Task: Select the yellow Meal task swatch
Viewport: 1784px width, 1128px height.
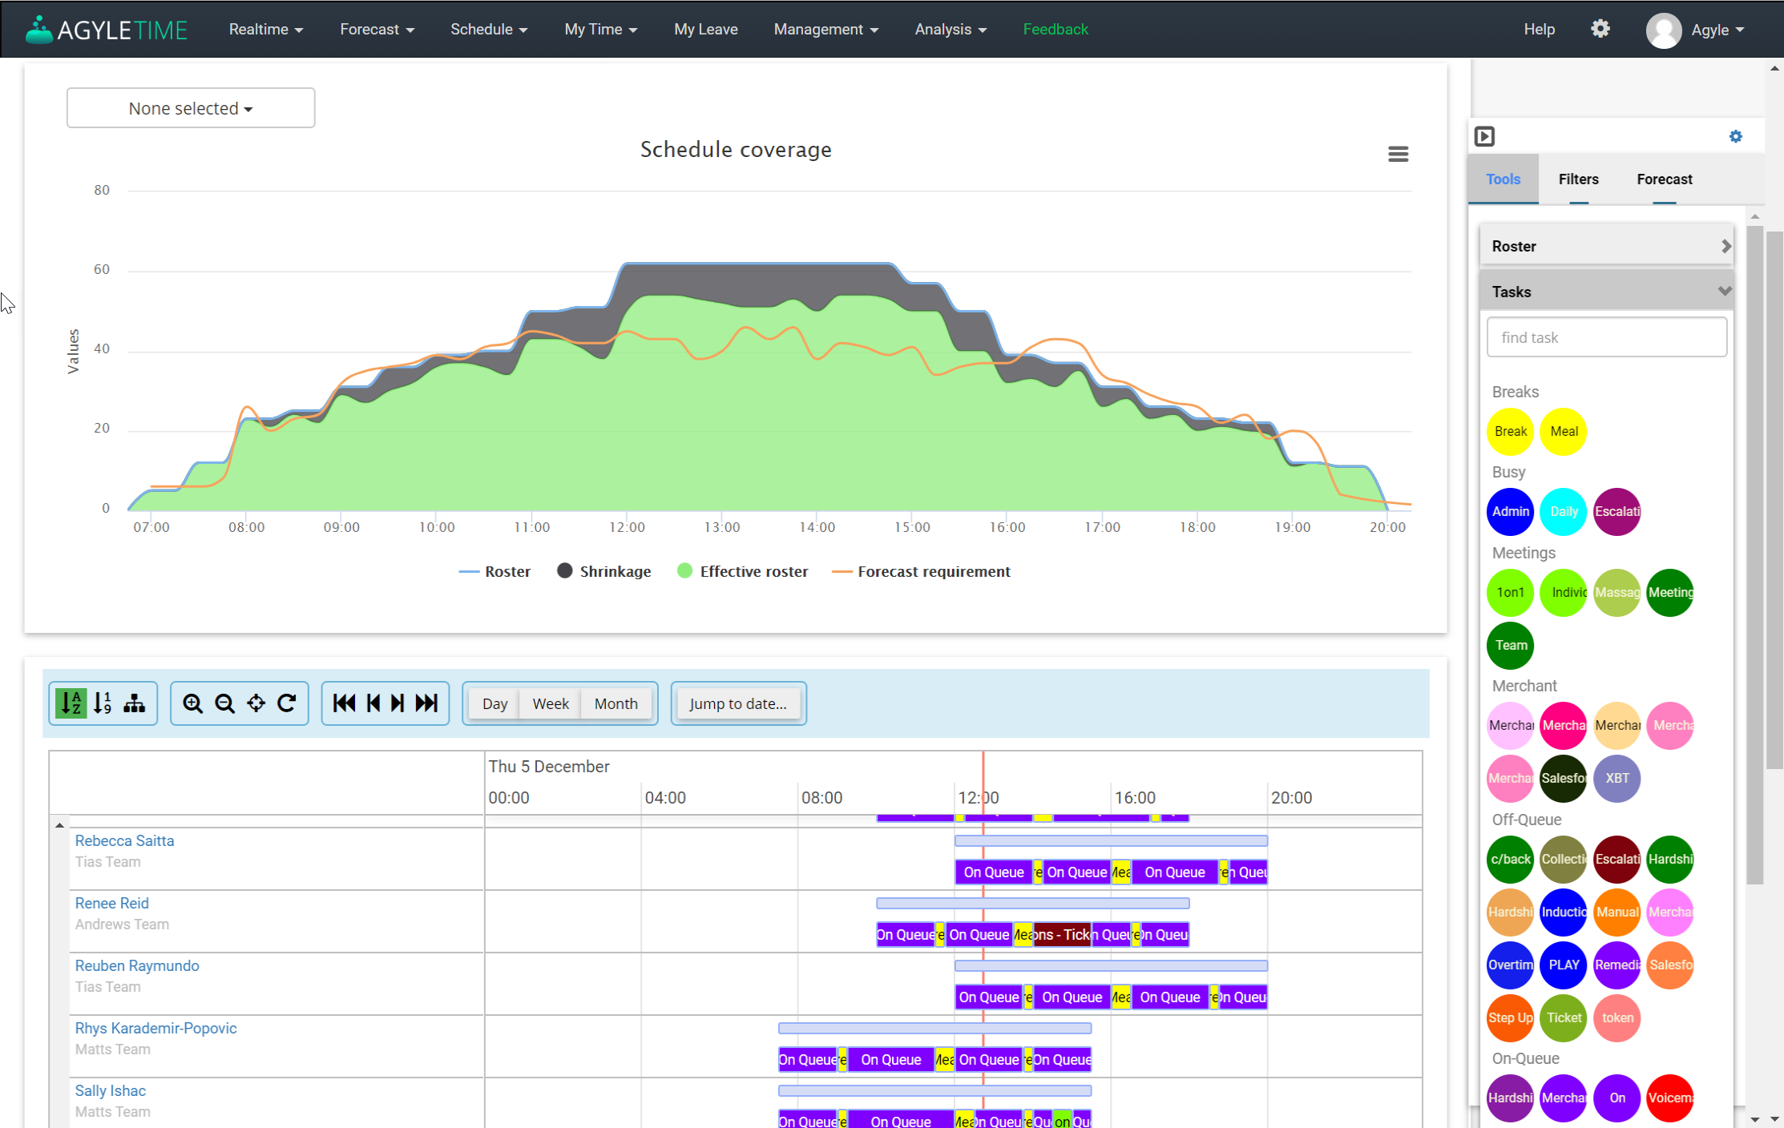Action: [x=1563, y=432]
